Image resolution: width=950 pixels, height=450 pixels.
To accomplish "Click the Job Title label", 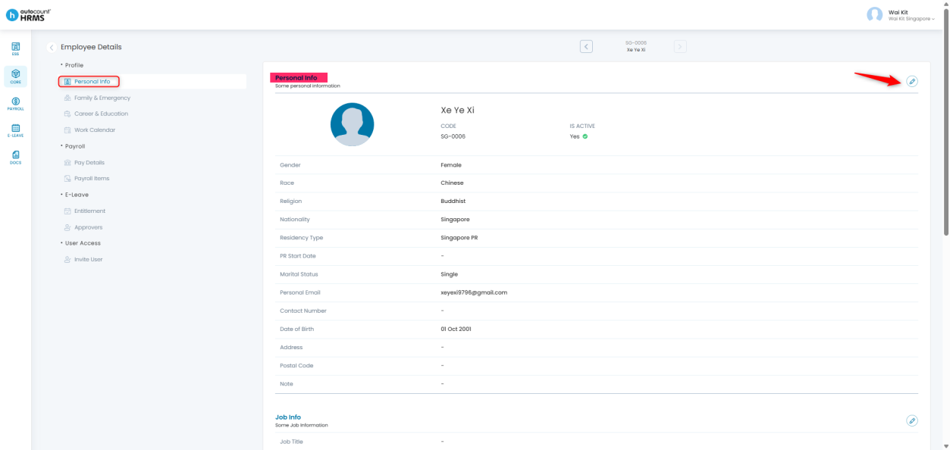I will coord(291,442).
